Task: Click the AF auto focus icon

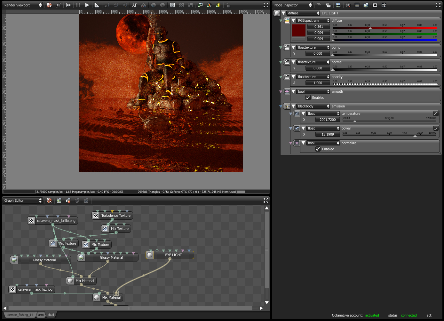Action: (135, 5)
